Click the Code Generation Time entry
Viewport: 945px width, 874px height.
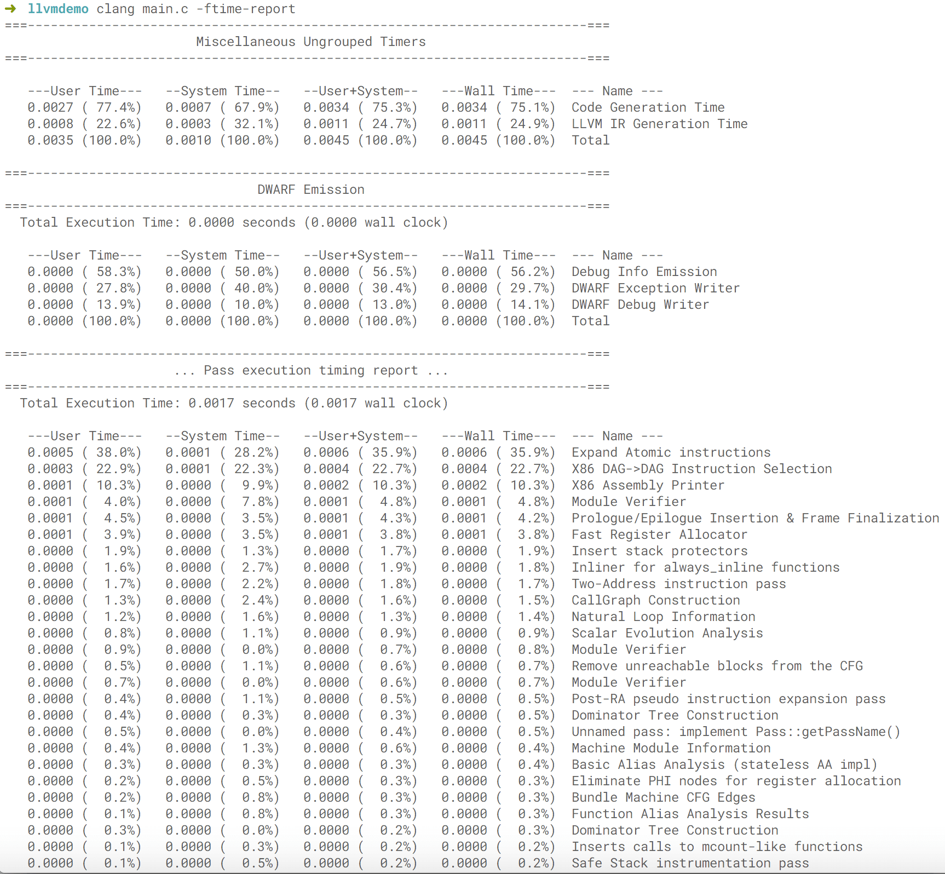[648, 107]
